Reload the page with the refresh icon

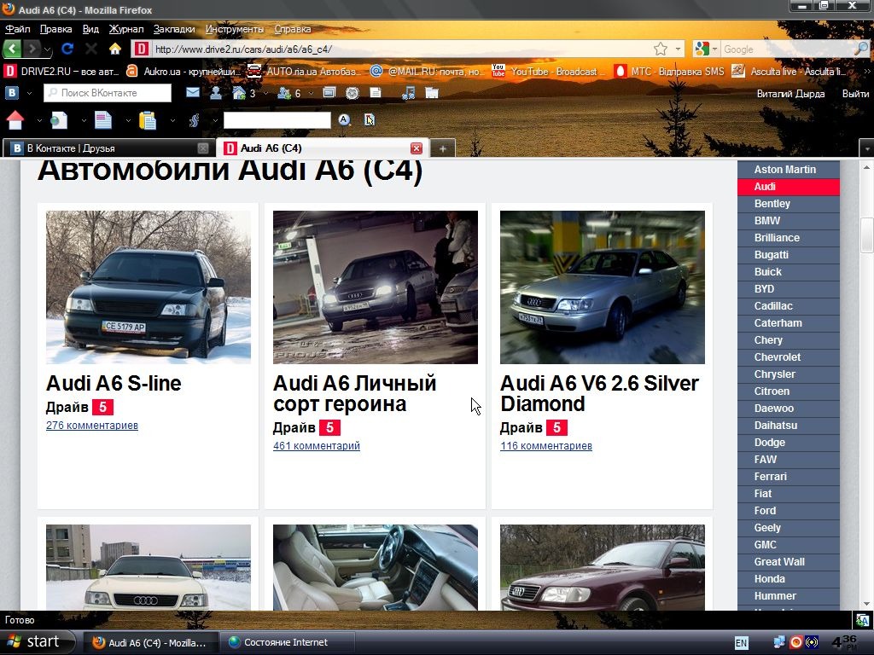67,49
